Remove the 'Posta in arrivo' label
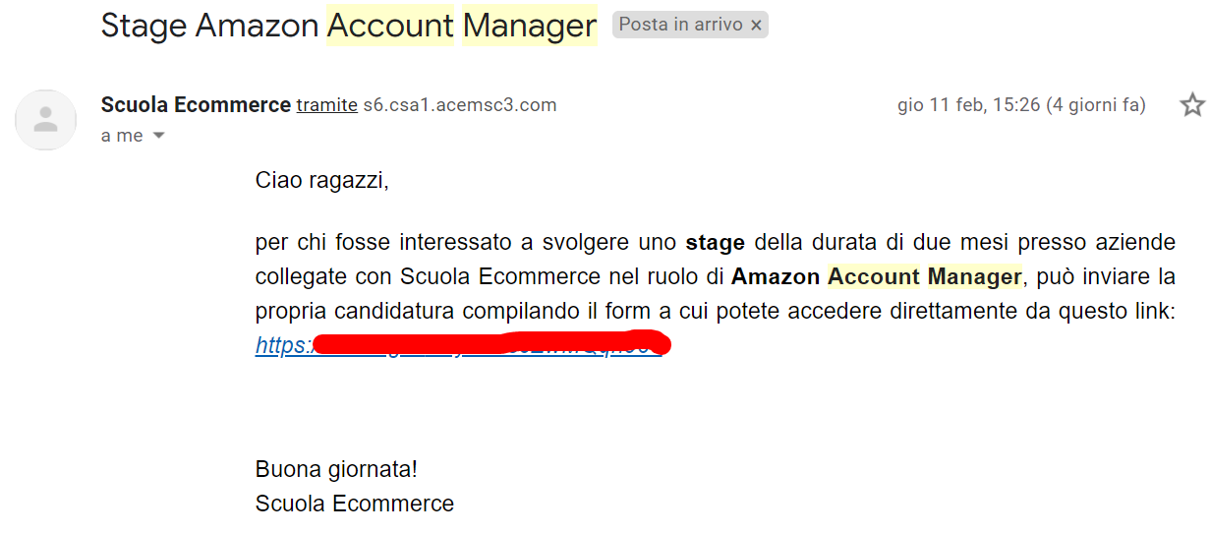The image size is (1210, 534). tap(756, 26)
